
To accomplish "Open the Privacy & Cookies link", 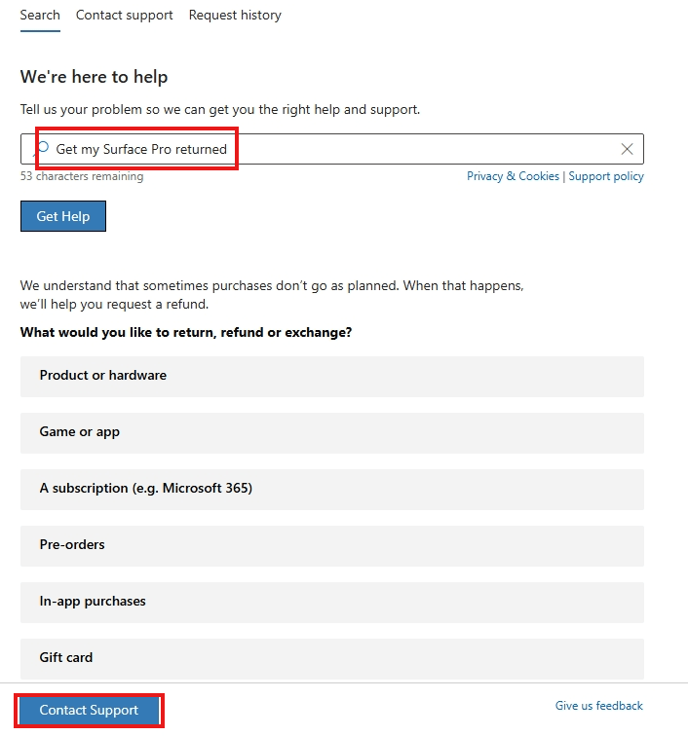I will point(513,176).
